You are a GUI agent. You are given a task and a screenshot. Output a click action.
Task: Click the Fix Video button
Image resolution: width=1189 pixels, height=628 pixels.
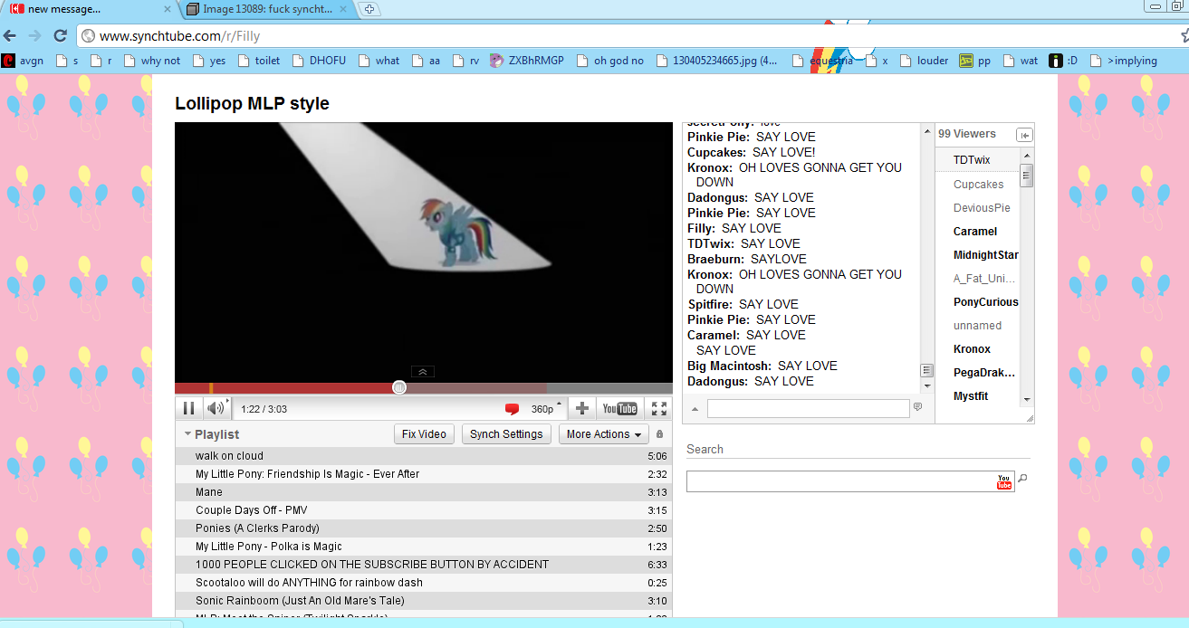pos(424,434)
